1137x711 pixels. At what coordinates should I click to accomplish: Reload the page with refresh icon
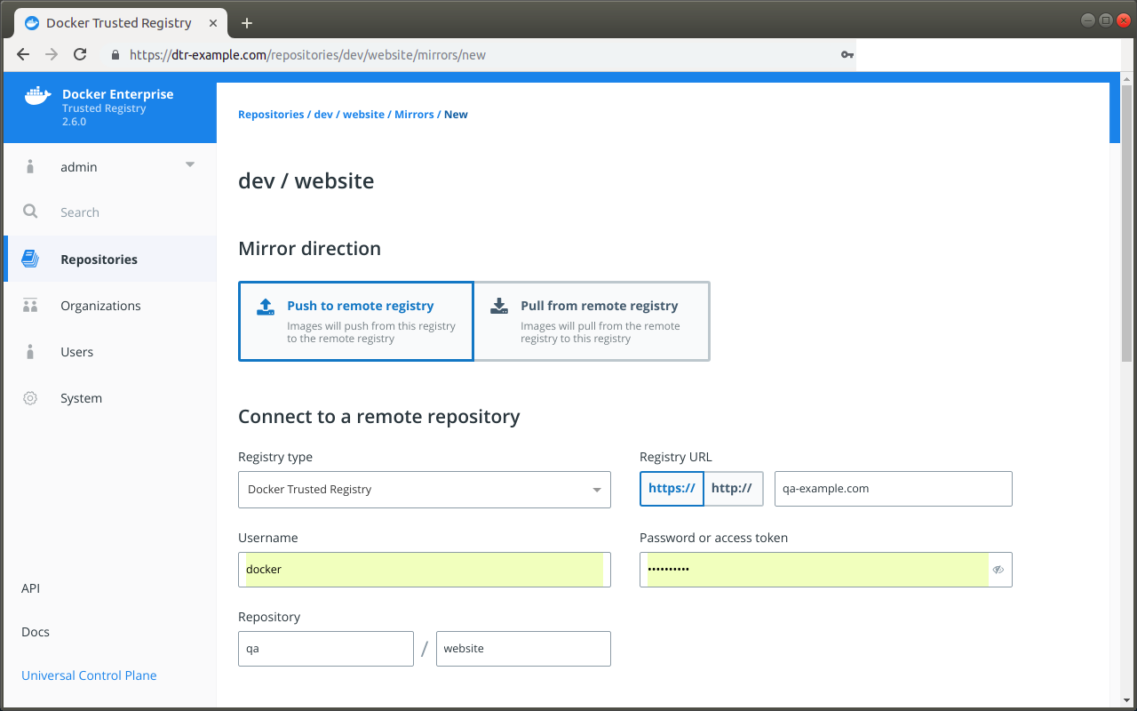[80, 54]
